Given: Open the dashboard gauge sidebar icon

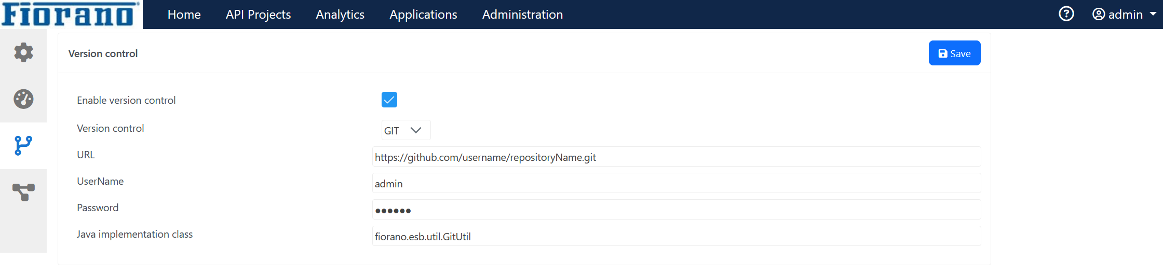Looking at the screenshot, I should [23, 99].
